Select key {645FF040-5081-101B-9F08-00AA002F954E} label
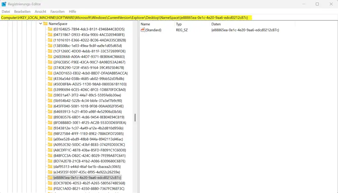 [88, 106]
